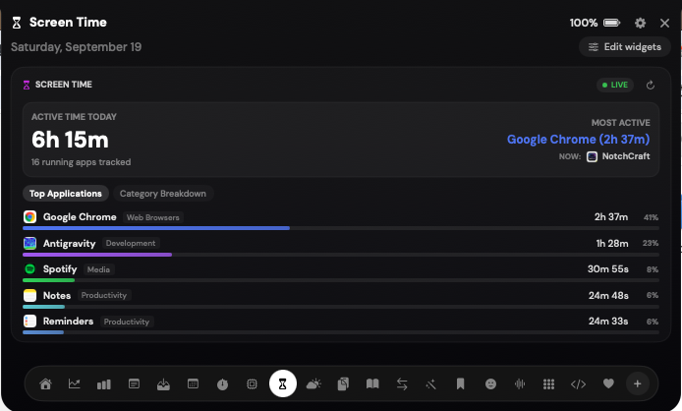Open the bar chart stats icon

click(x=104, y=384)
